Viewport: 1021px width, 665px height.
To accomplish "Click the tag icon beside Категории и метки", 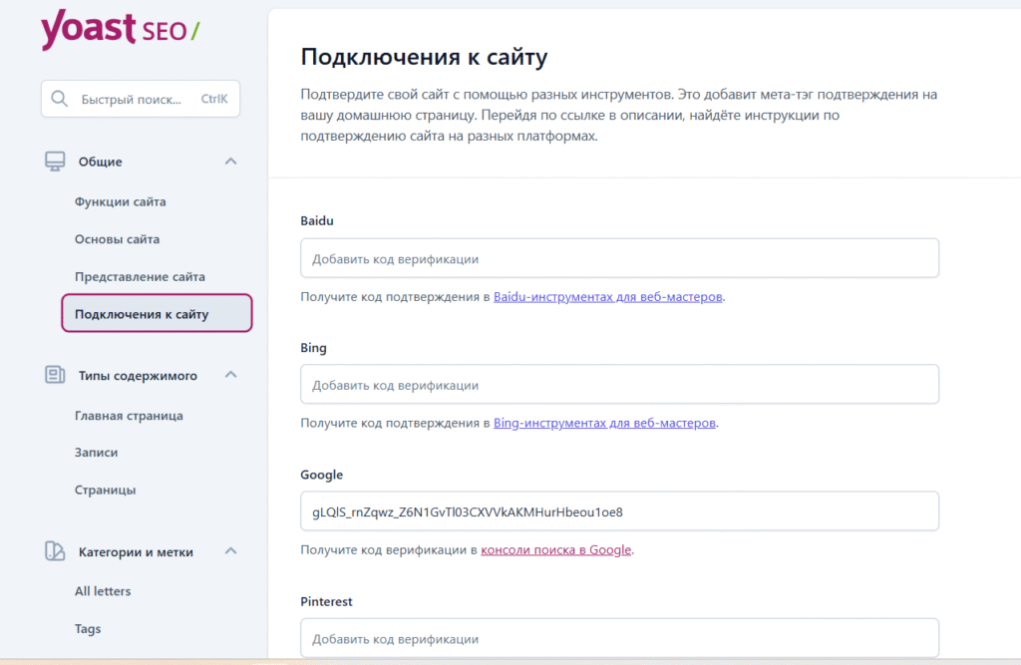I will pos(55,551).
